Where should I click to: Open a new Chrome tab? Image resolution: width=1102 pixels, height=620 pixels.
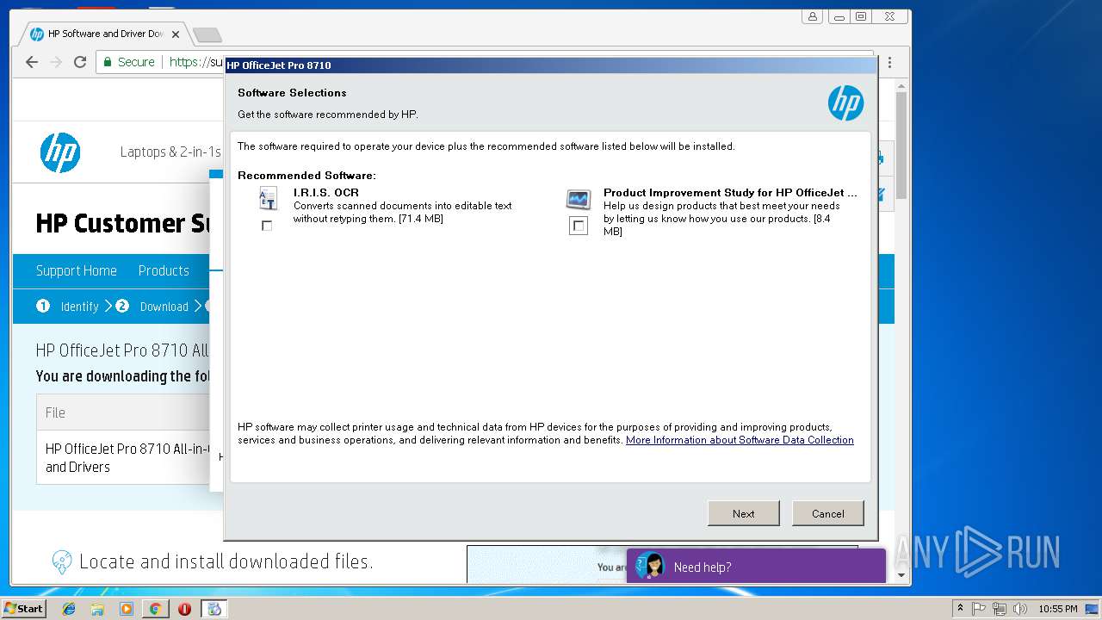tap(207, 34)
